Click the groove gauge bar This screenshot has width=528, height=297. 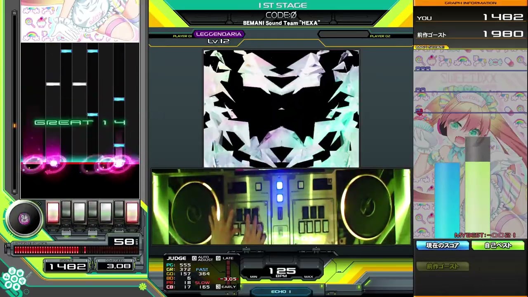(76, 250)
